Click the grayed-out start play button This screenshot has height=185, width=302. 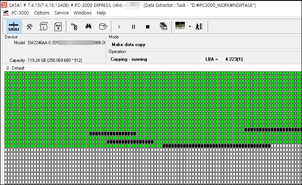tap(119, 27)
